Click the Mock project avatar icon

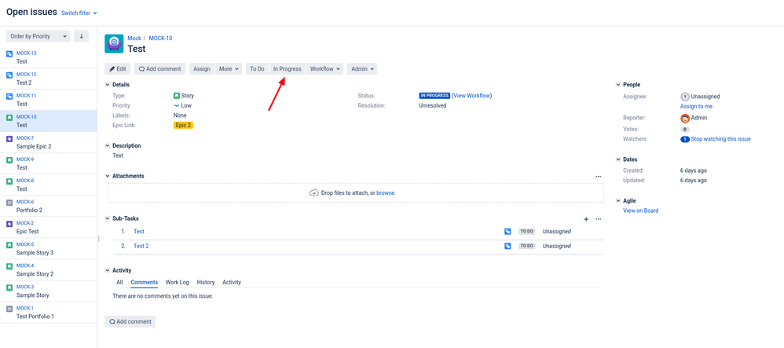(x=114, y=43)
